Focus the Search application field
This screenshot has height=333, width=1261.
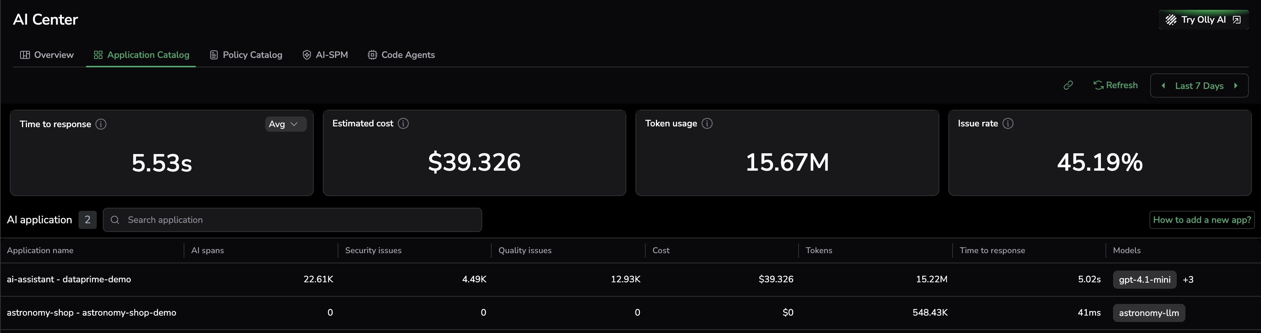(294, 220)
